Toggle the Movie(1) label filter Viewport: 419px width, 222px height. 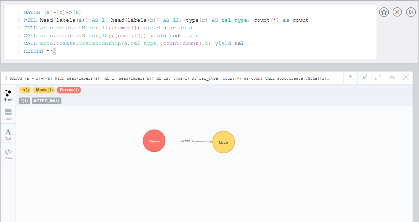point(44,90)
